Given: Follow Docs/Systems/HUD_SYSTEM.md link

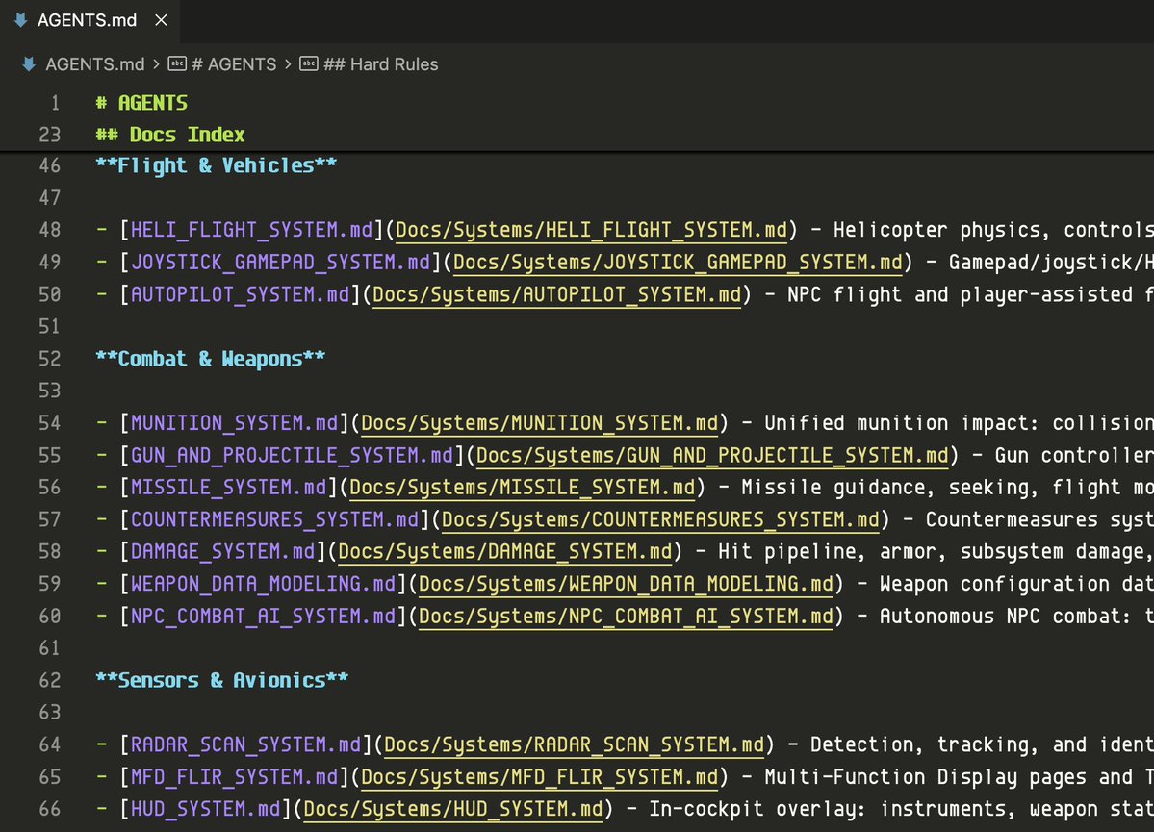Looking at the screenshot, I should [453, 809].
